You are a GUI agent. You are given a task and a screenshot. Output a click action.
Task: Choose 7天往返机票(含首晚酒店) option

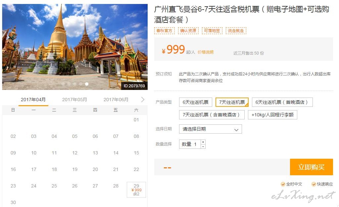[x=212, y=115]
